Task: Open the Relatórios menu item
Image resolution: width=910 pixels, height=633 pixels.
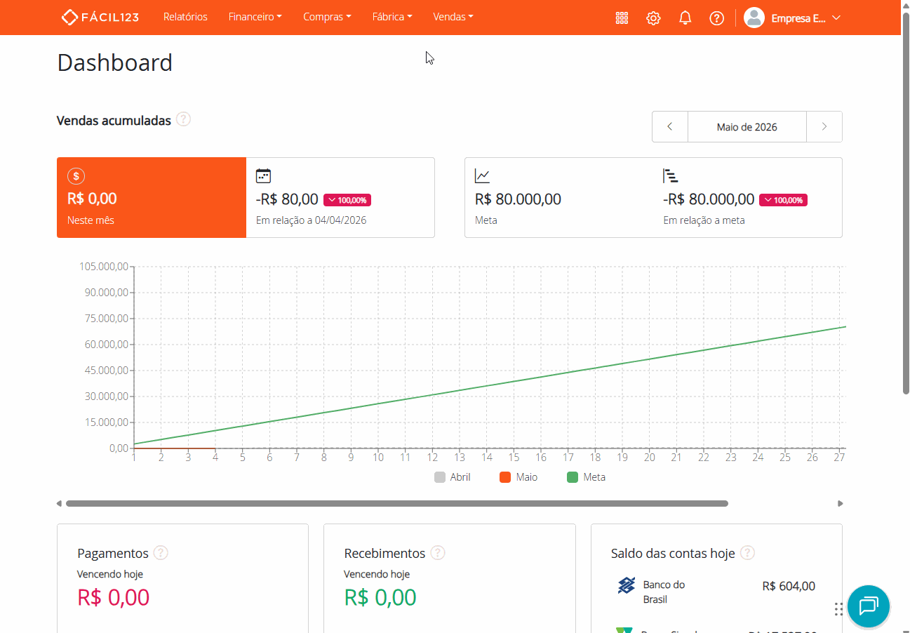Action: 185,17
